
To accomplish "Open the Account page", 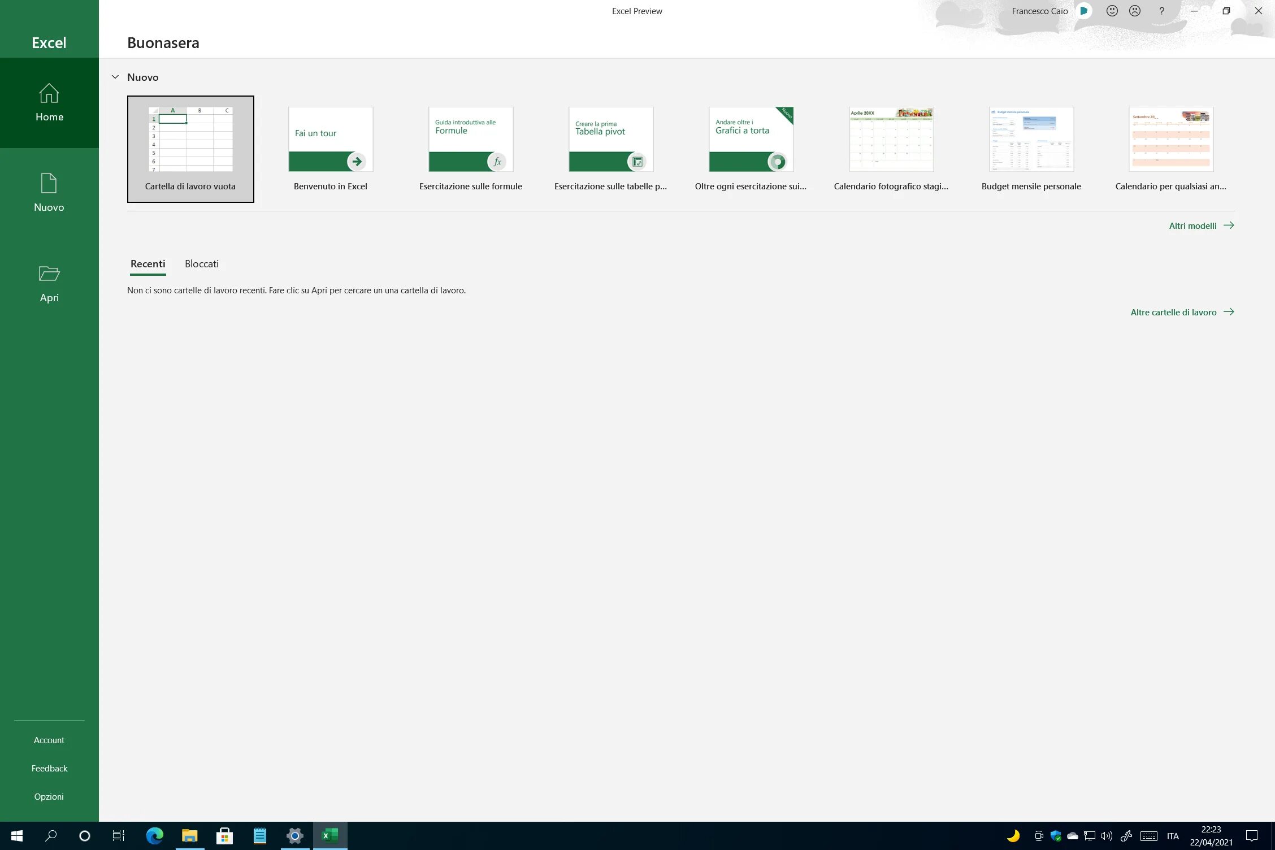I will click(49, 740).
